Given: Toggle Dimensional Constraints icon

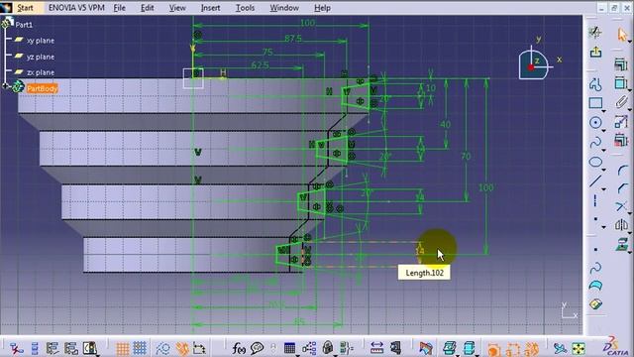Looking at the screenshot, I should (199, 348).
